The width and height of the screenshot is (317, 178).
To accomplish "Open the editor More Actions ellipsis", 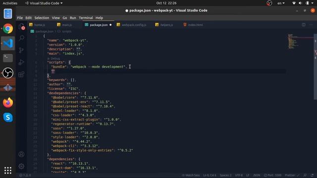I will coord(311,25).
